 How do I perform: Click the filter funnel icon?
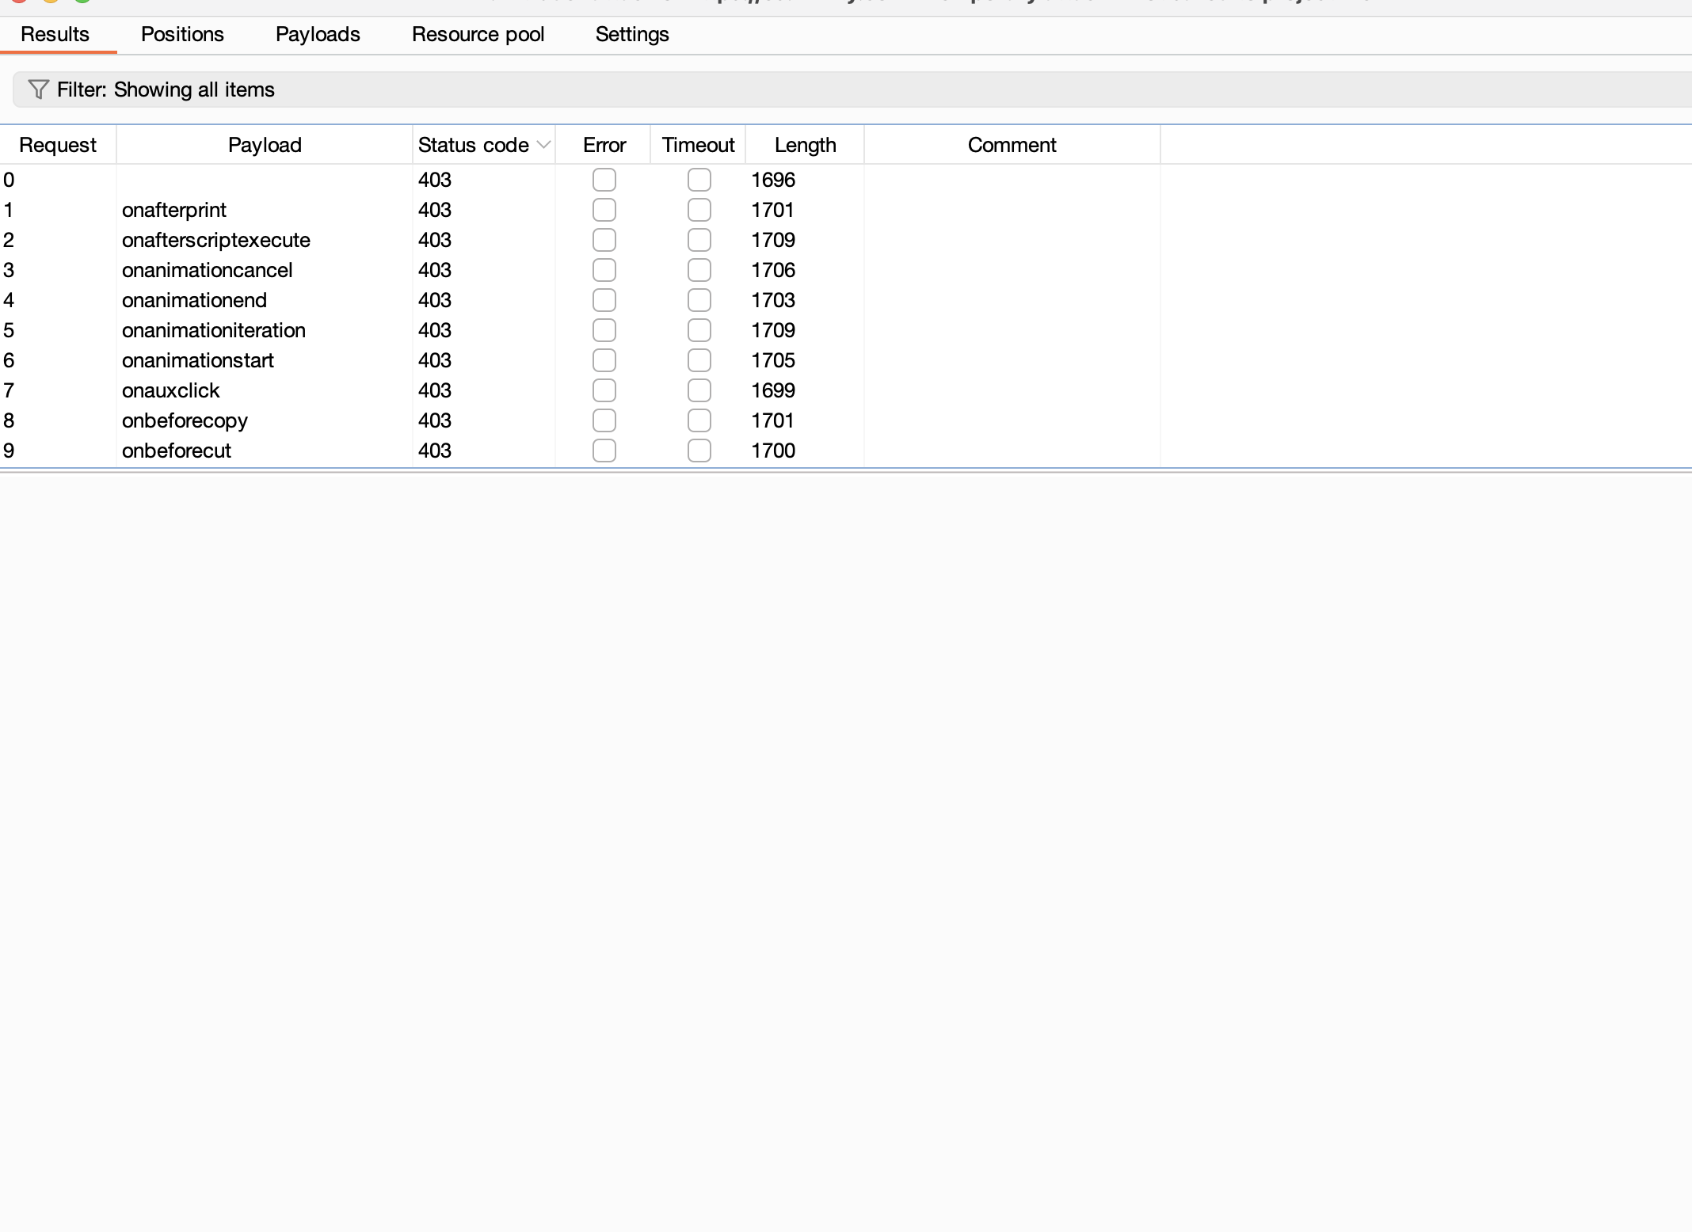[38, 89]
